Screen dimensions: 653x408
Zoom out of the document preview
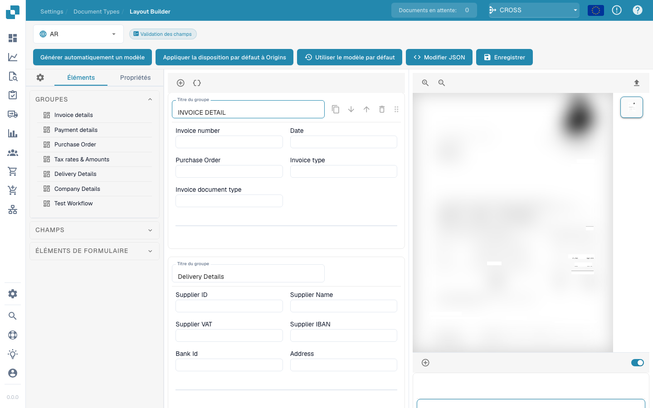point(442,83)
